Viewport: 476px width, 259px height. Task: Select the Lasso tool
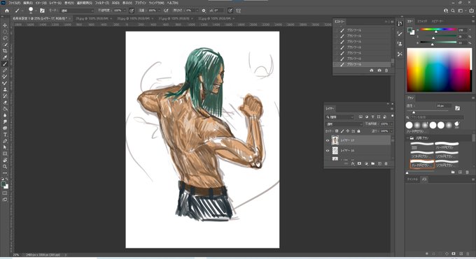coord(5,38)
